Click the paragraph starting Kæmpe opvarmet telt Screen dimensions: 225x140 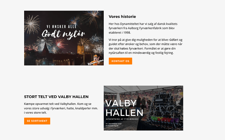click(61, 108)
